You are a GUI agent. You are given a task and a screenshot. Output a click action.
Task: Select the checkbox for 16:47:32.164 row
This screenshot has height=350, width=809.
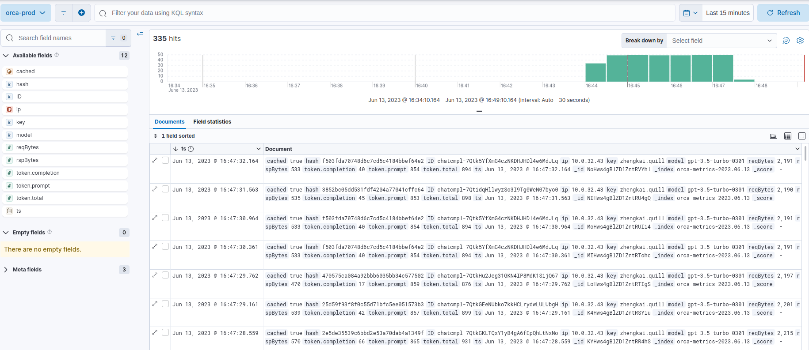pyautogui.click(x=165, y=160)
